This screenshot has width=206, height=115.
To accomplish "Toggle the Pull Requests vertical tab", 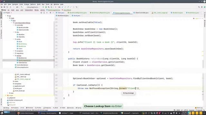I will [1, 34].
